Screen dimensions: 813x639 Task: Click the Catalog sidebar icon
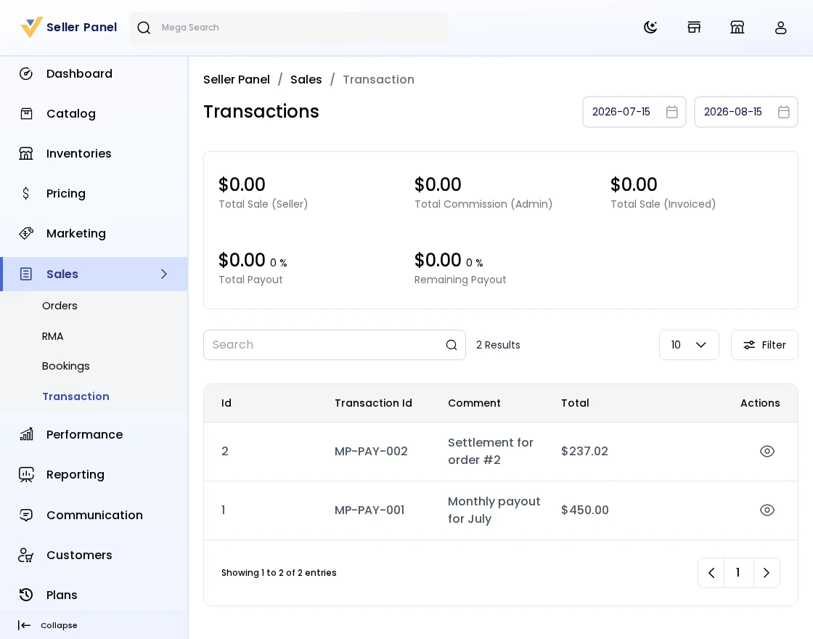point(26,113)
